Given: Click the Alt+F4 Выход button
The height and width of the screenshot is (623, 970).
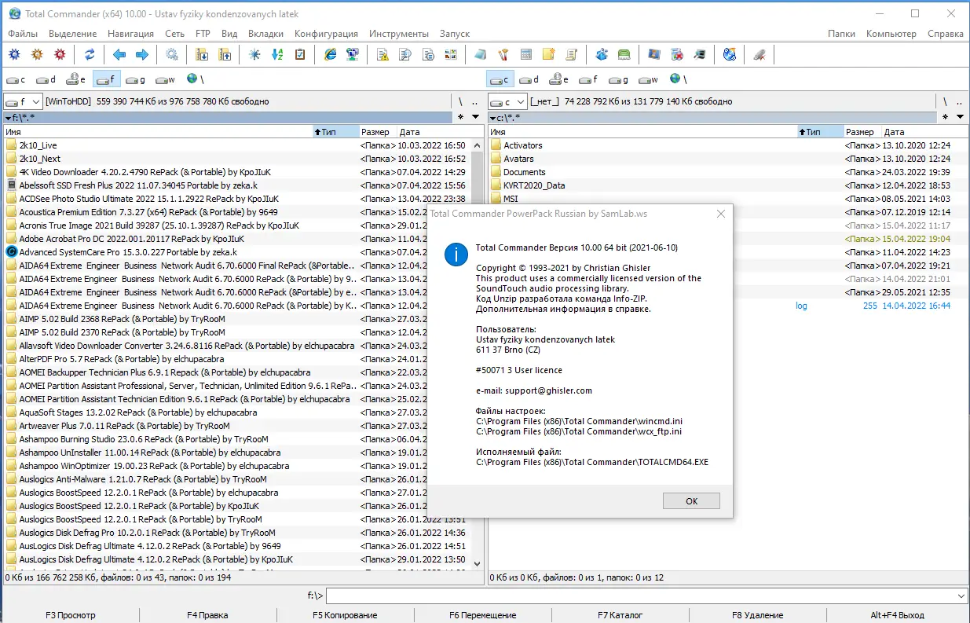Looking at the screenshot, I should tap(897, 615).
